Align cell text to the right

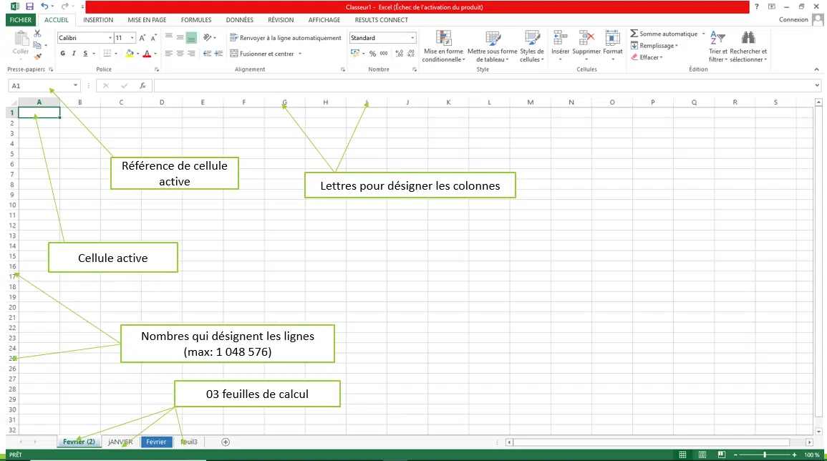(191, 53)
